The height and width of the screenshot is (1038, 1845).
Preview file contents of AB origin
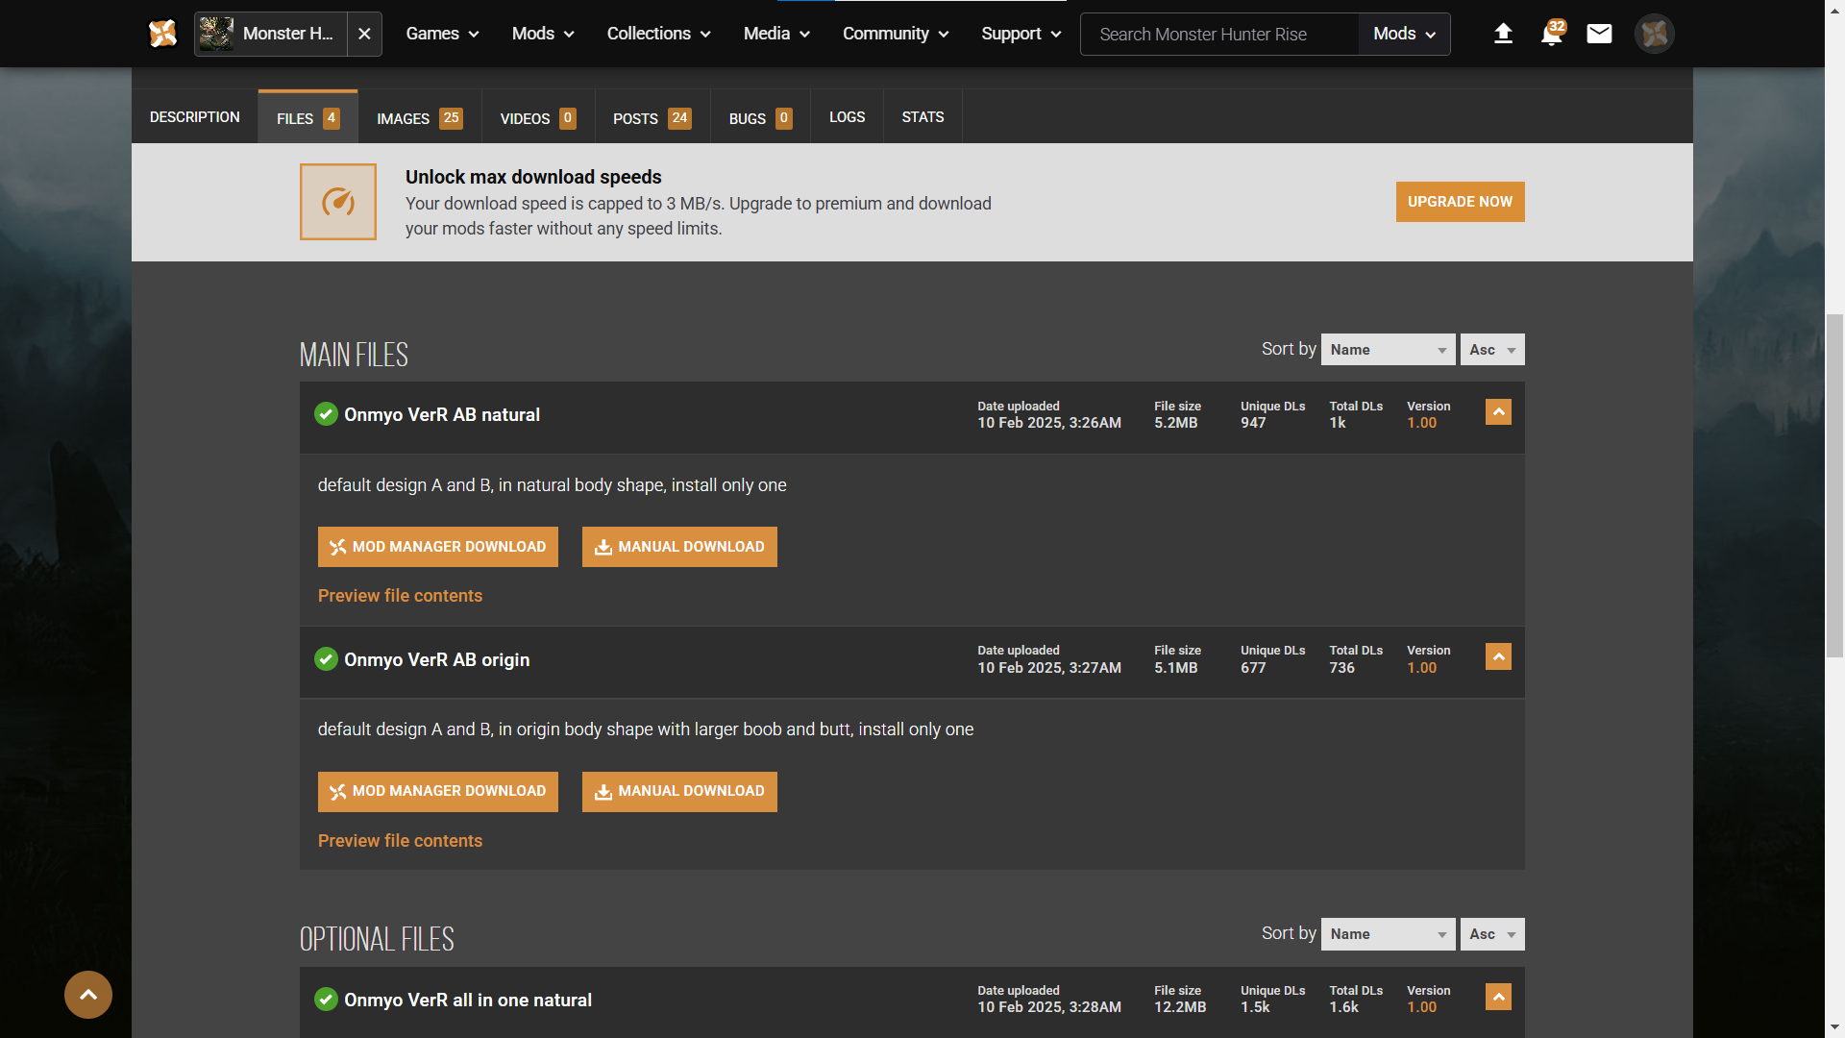point(400,841)
